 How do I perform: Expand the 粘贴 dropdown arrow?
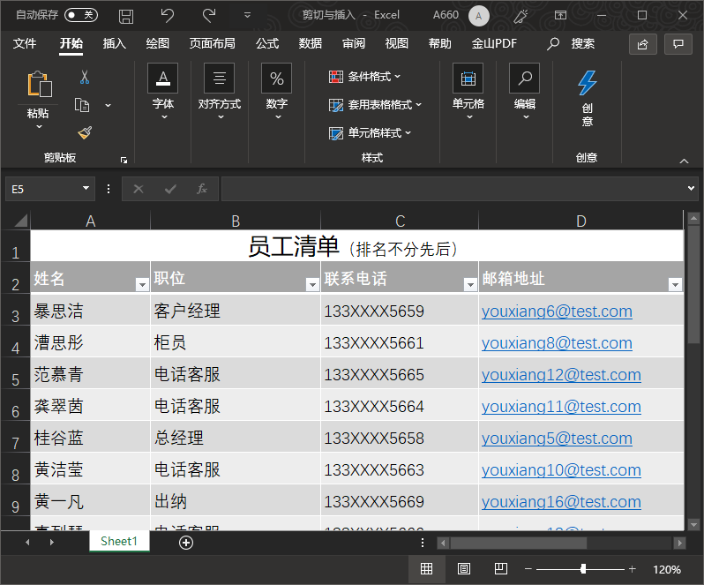click(39, 127)
